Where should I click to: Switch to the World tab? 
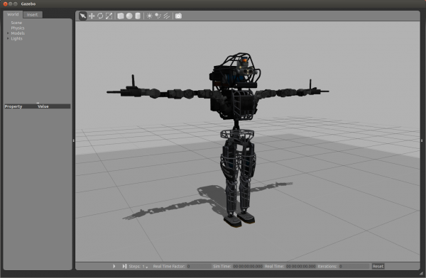(x=13, y=14)
